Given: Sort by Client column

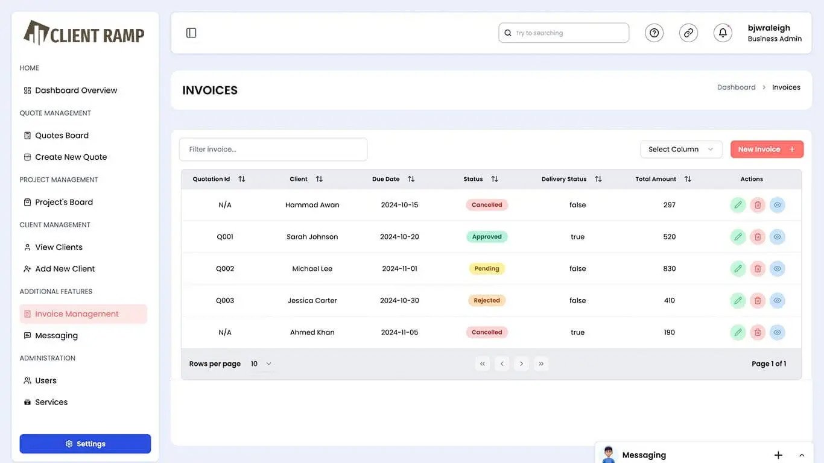Looking at the screenshot, I should pyautogui.click(x=319, y=179).
